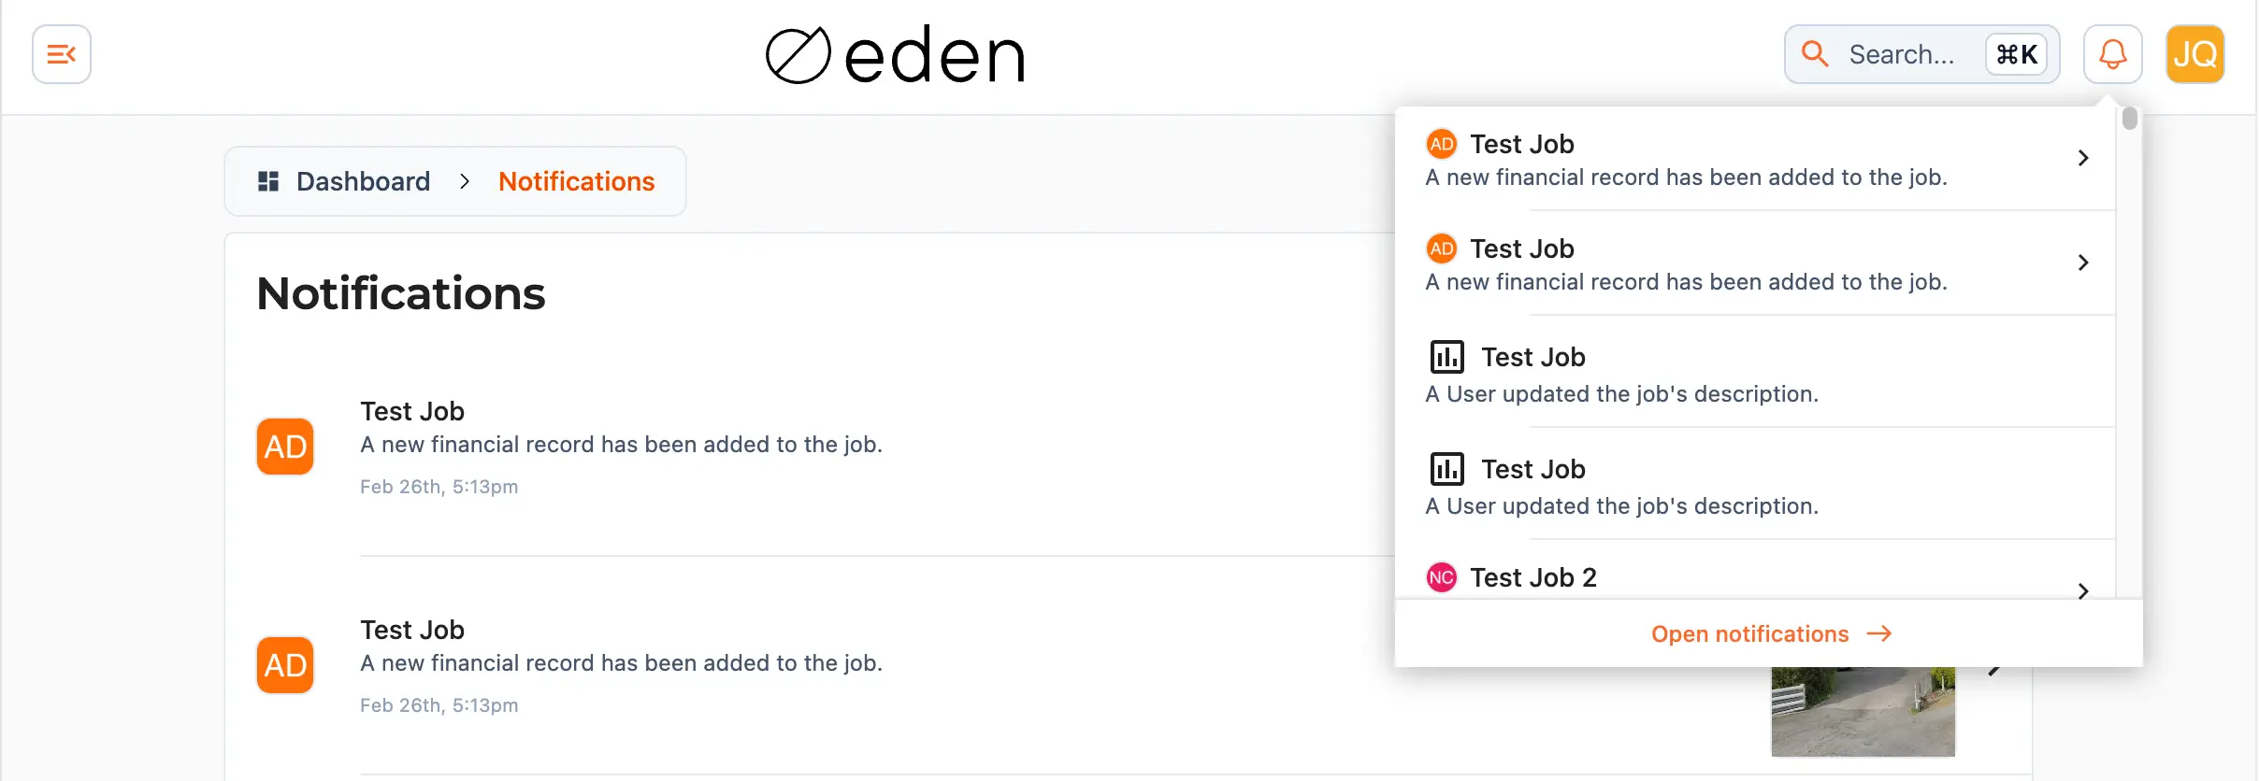Open the driveway photo thumbnail
Screen dimensions: 2259x781
coord(1863,711)
